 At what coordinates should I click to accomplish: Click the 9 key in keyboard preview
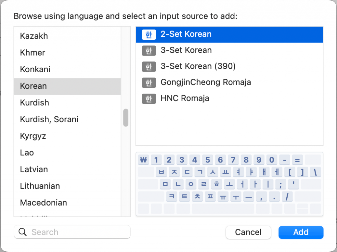259,160
